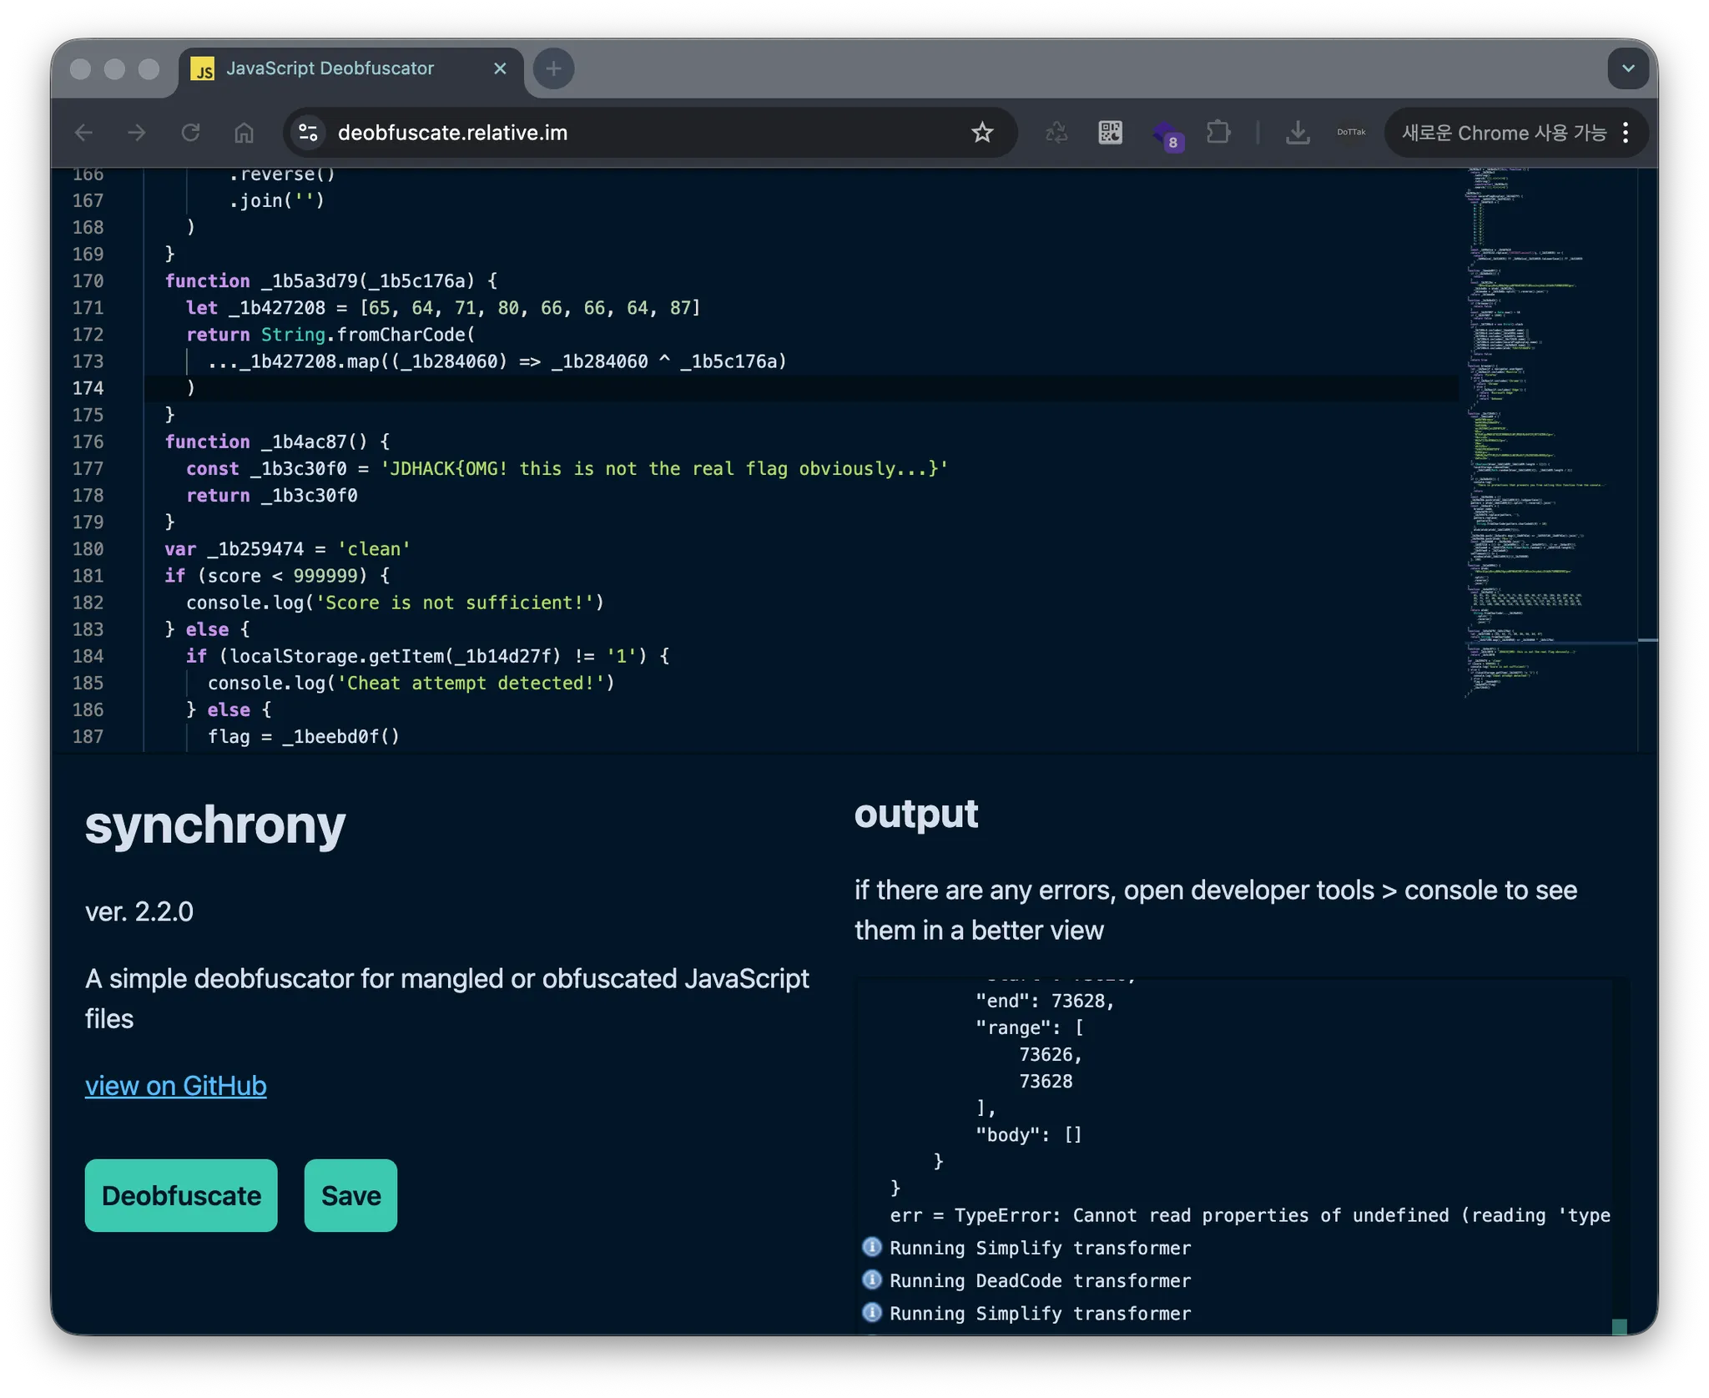
Task: Open the QR code extension icon
Action: point(1110,133)
